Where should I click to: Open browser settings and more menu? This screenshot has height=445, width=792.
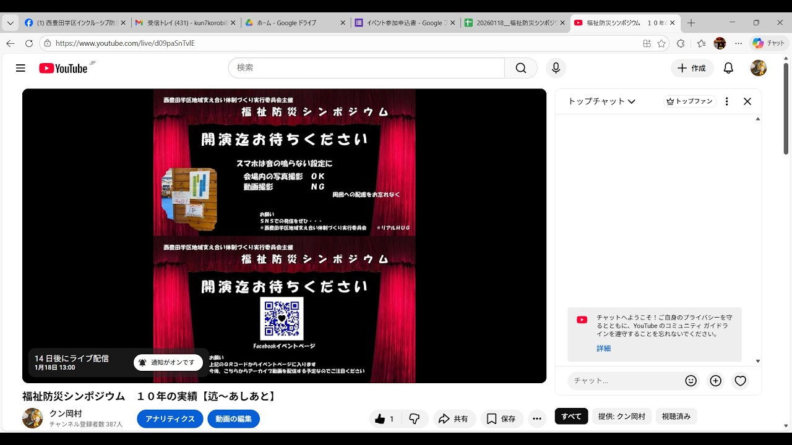(739, 43)
